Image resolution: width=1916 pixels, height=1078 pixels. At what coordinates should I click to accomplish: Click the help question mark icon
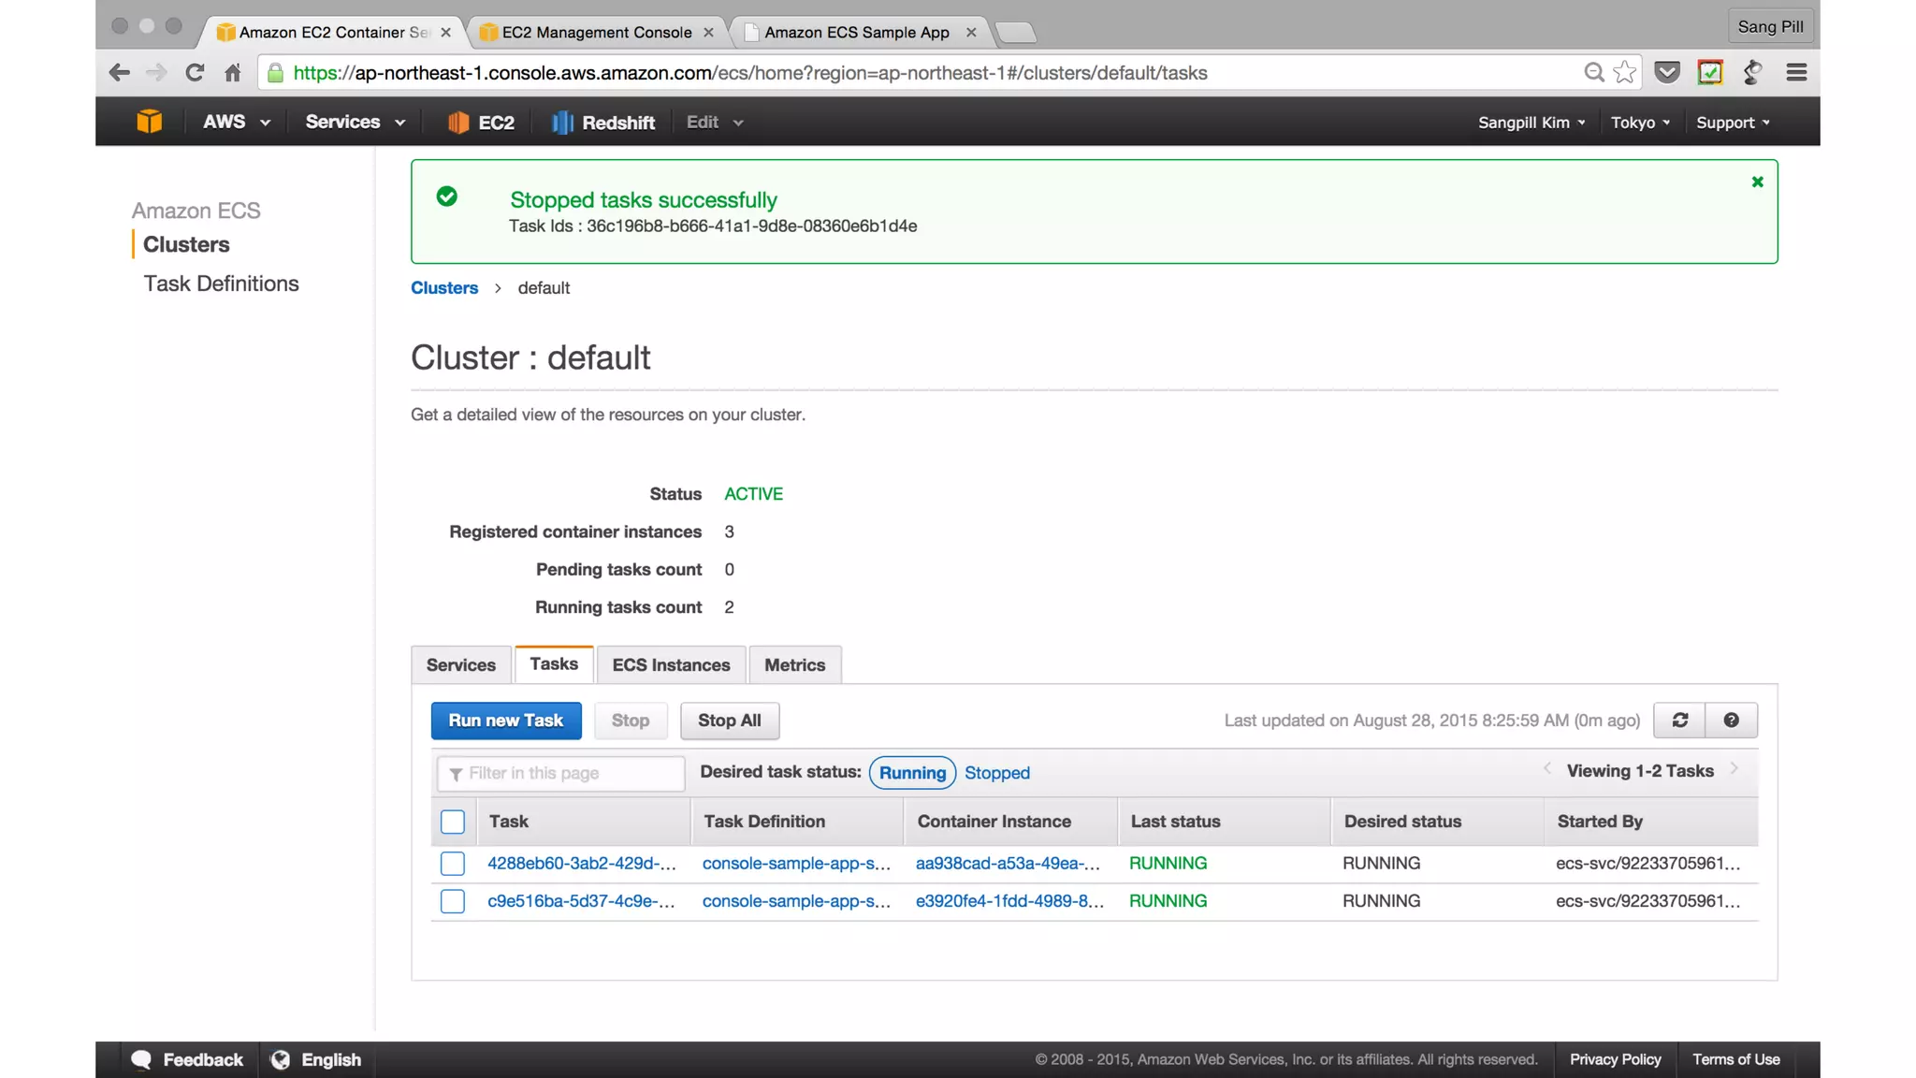pyautogui.click(x=1731, y=721)
